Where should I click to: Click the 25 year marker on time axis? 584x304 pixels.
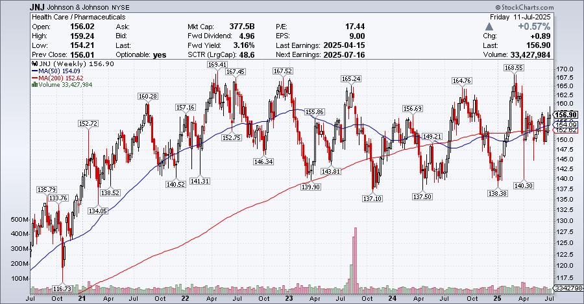click(x=497, y=298)
